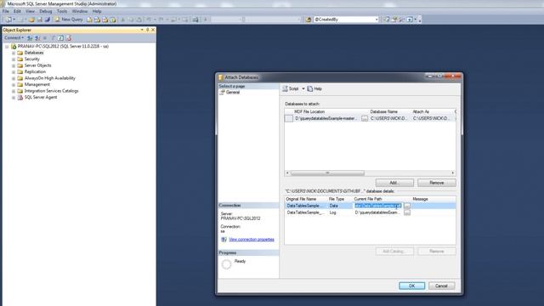Click OK button in Attach Databases dialog
Viewport: 544px width, 306px height.
pyautogui.click(x=411, y=286)
